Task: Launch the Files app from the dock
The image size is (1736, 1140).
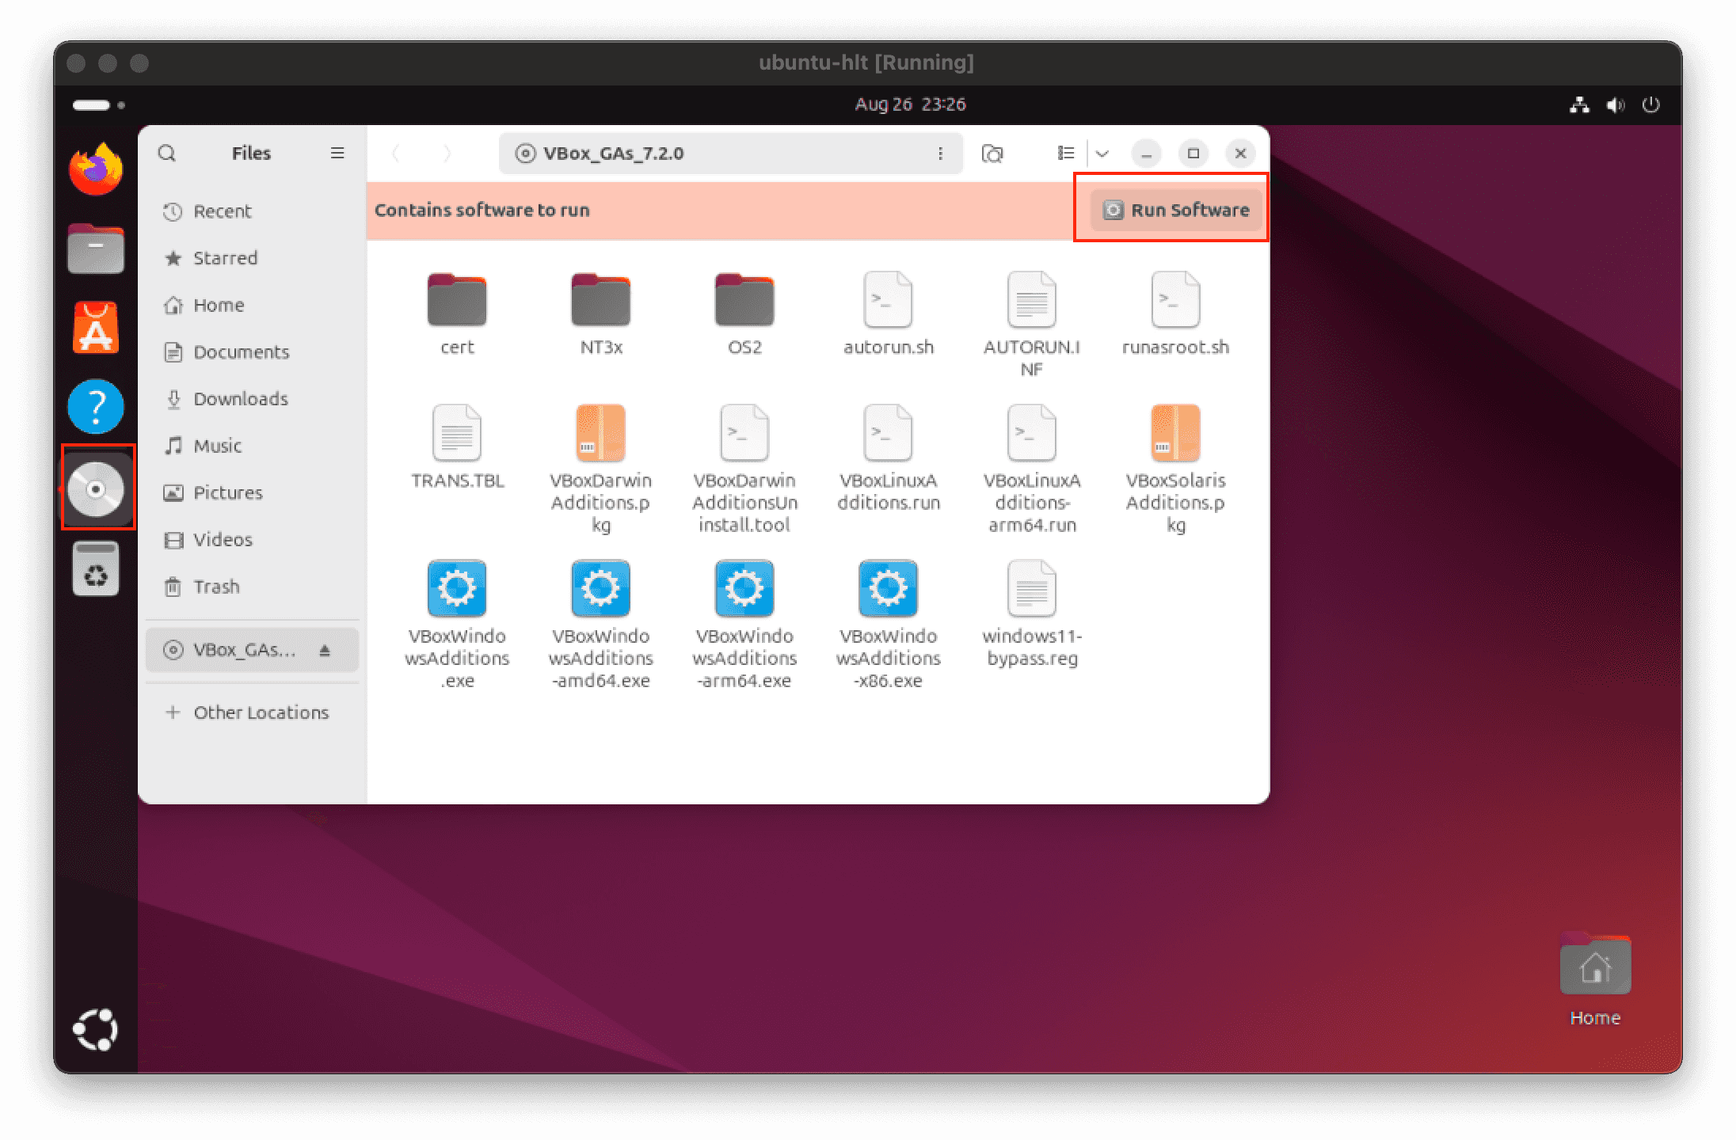Action: pos(96,249)
